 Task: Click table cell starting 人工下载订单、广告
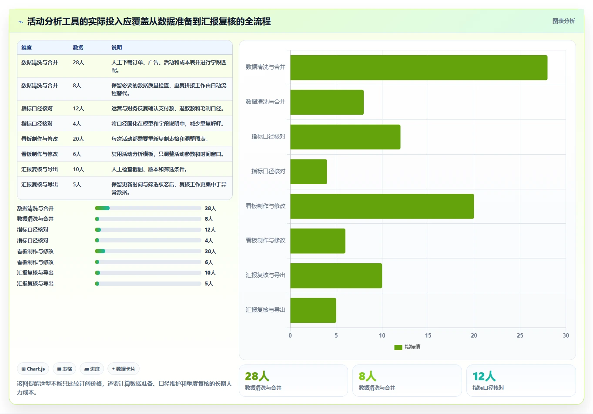(x=169, y=66)
